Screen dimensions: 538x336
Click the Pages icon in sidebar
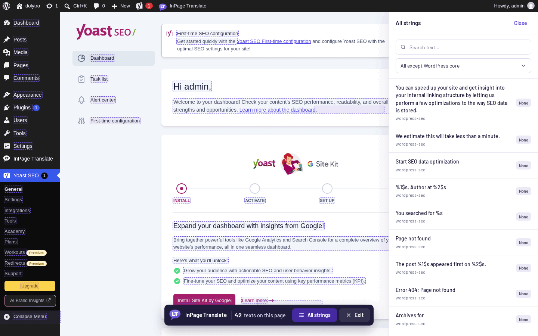[x=7, y=65]
